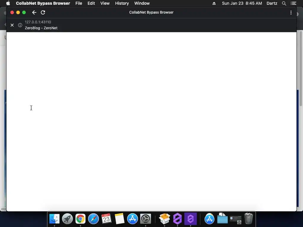Click the ZeroBlog - ZeroNet page title
This screenshot has height=227, width=303.
click(41, 28)
